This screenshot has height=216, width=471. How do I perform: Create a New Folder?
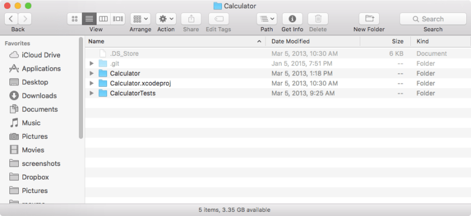click(369, 19)
